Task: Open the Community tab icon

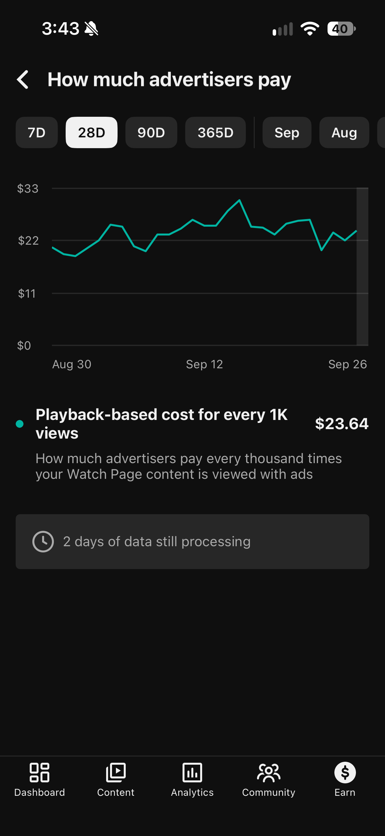Action: (x=269, y=773)
